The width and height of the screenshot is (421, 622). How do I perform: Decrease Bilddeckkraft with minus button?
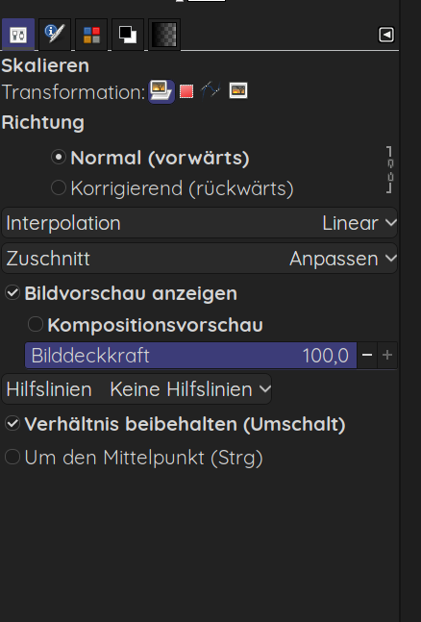point(367,355)
